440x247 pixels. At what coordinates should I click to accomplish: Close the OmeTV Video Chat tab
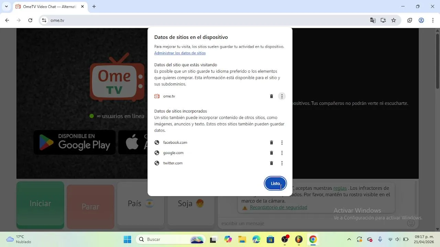(82, 7)
